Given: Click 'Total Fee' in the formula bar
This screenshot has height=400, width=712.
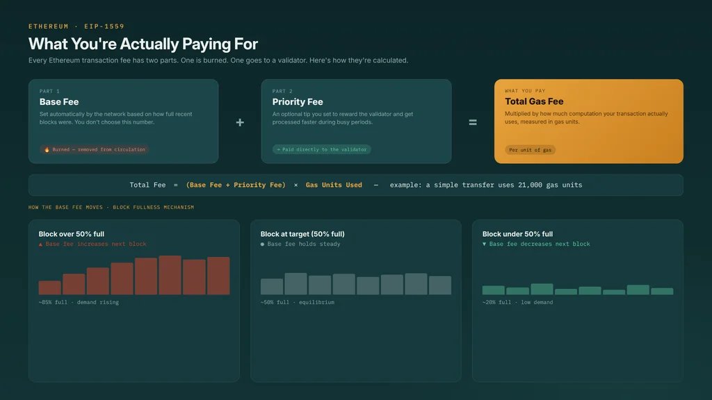Looking at the screenshot, I should click(x=147, y=185).
